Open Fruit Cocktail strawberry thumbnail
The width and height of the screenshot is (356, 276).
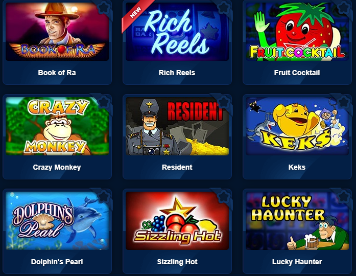pos(297,32)
